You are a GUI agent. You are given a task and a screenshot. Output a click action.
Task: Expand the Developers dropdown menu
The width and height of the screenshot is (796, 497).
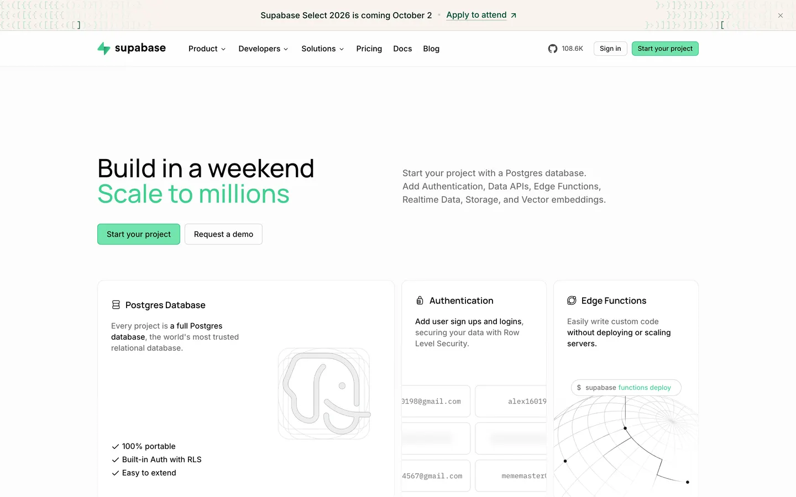[263, 49]
